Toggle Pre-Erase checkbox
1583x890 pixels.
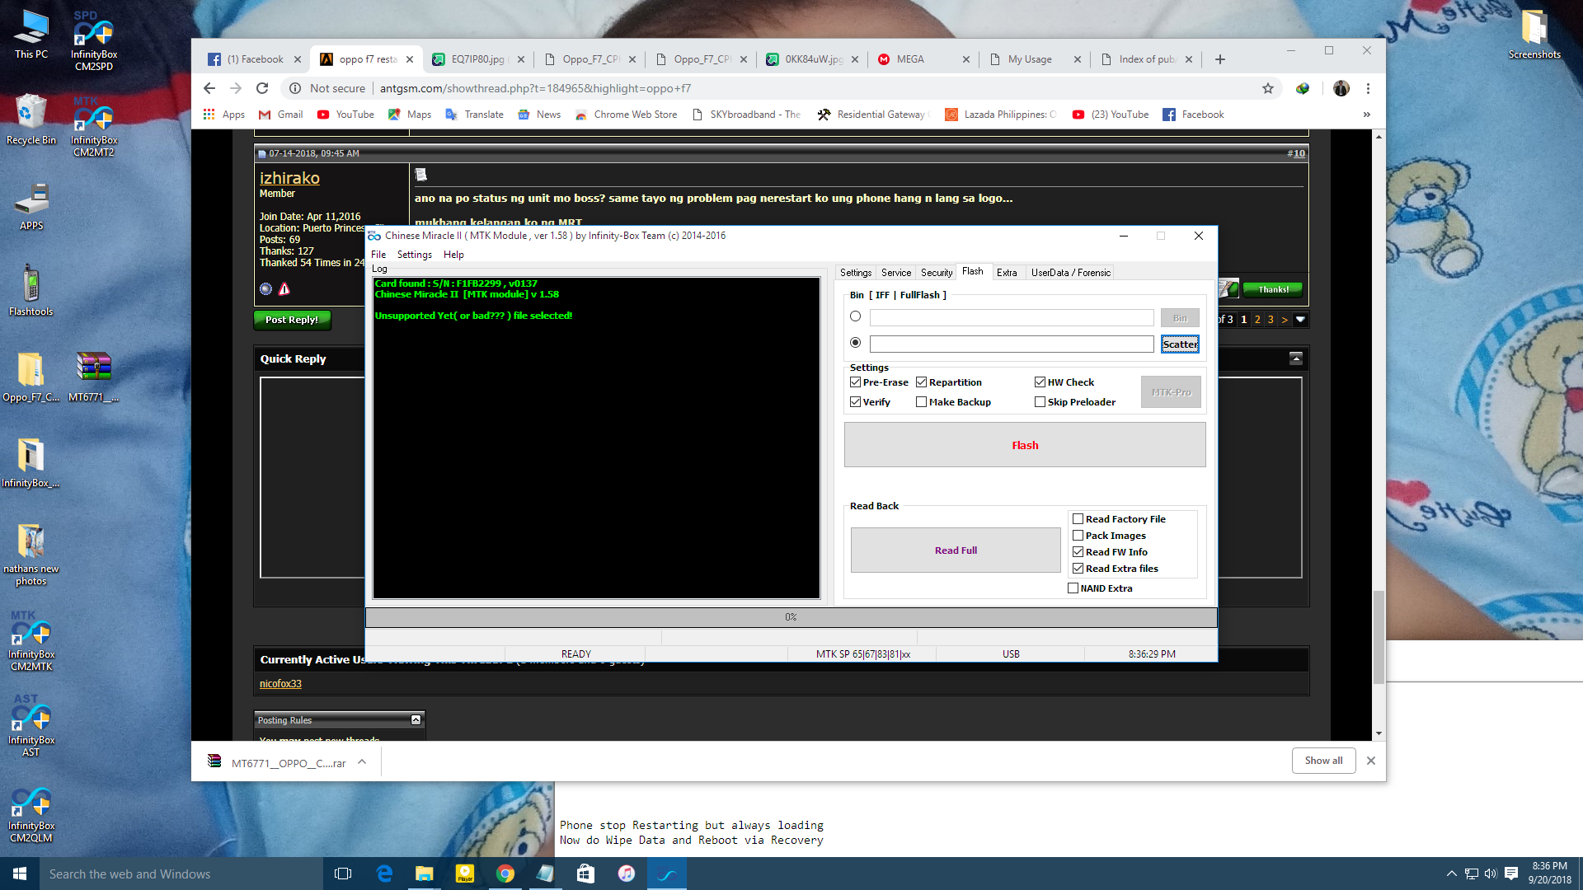click(x=856, y=382)
